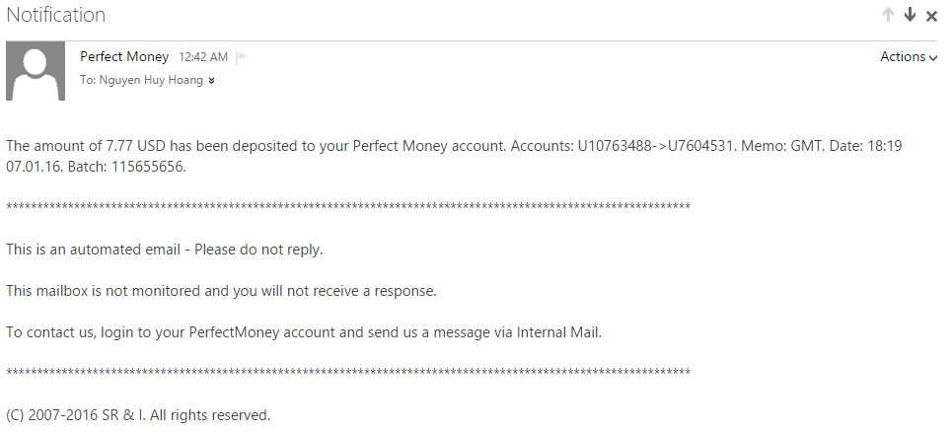Click the batch number 115655656
The height and width of the screenshot is (433, 952).
coord(151,166)
